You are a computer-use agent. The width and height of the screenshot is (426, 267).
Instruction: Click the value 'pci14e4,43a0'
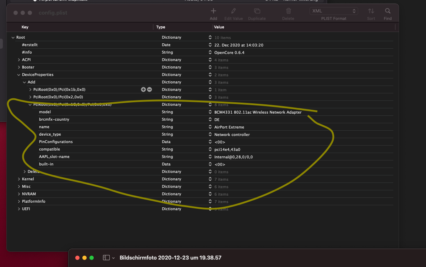coord(227,149)
